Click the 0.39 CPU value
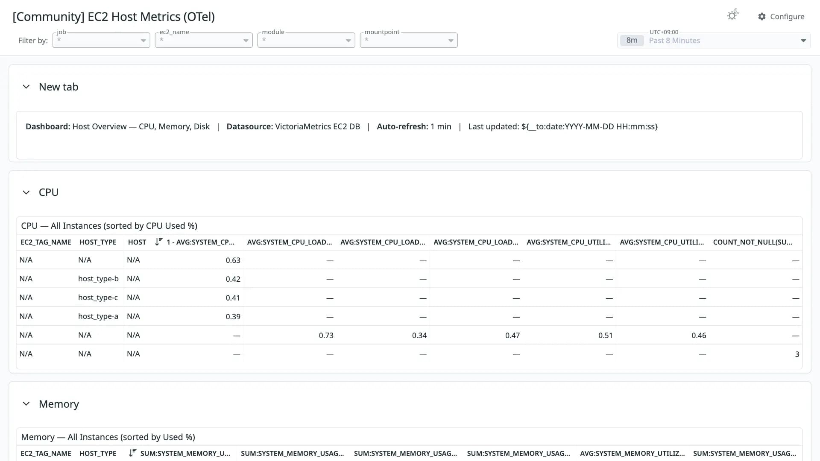The height and width of the screenshot is (461, 820). coord(233,317)
